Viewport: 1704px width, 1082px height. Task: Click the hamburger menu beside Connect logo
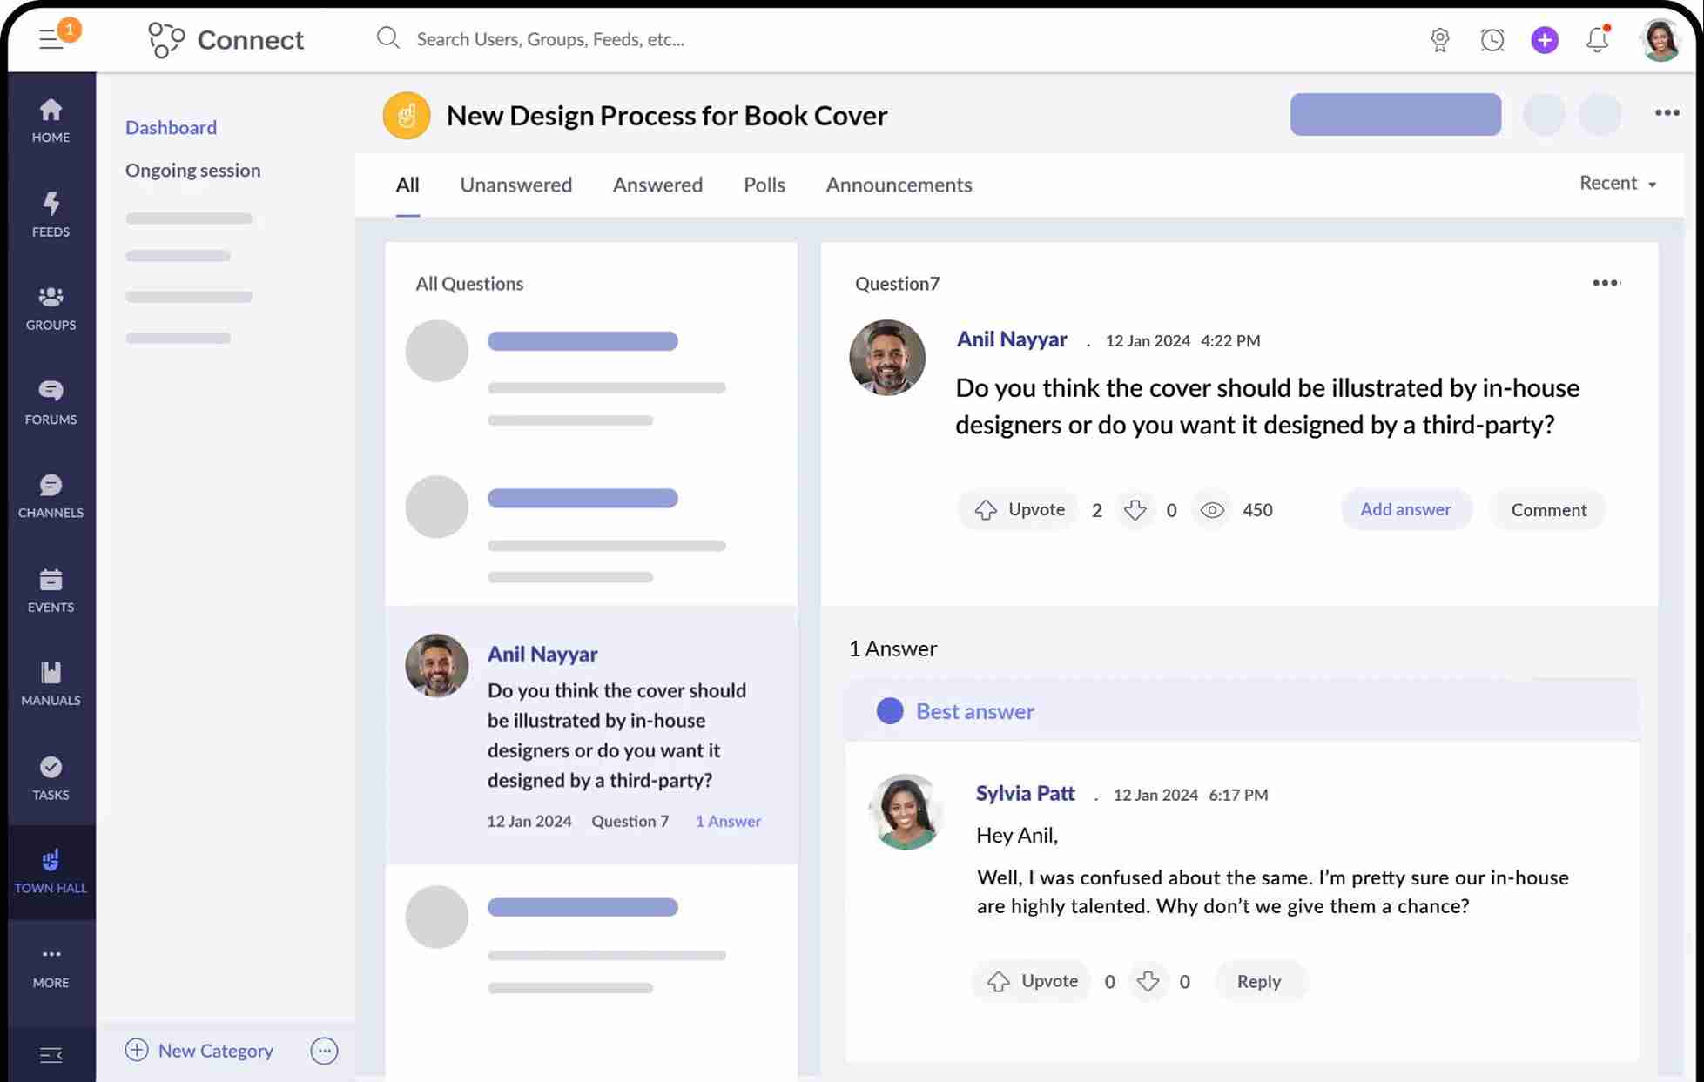(x=51, y=38)
